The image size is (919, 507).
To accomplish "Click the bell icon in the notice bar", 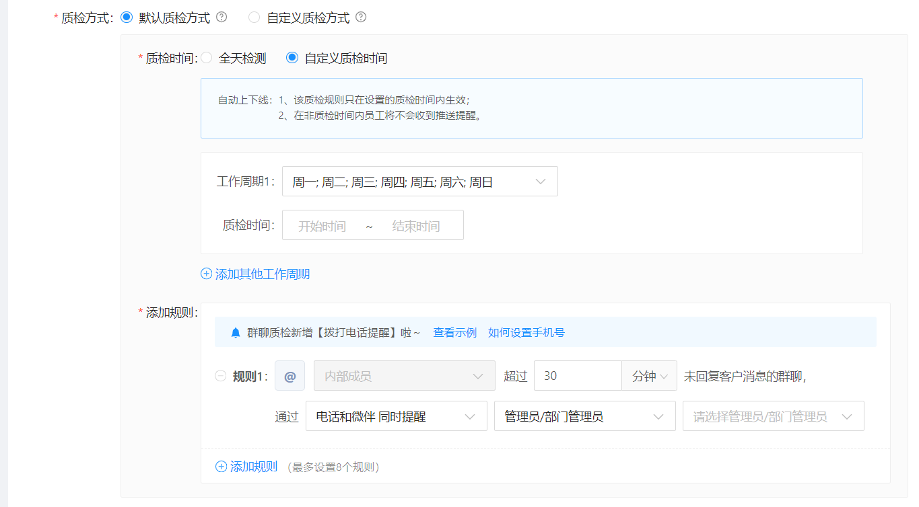I will pyautogui.click(x=235, y=333).
